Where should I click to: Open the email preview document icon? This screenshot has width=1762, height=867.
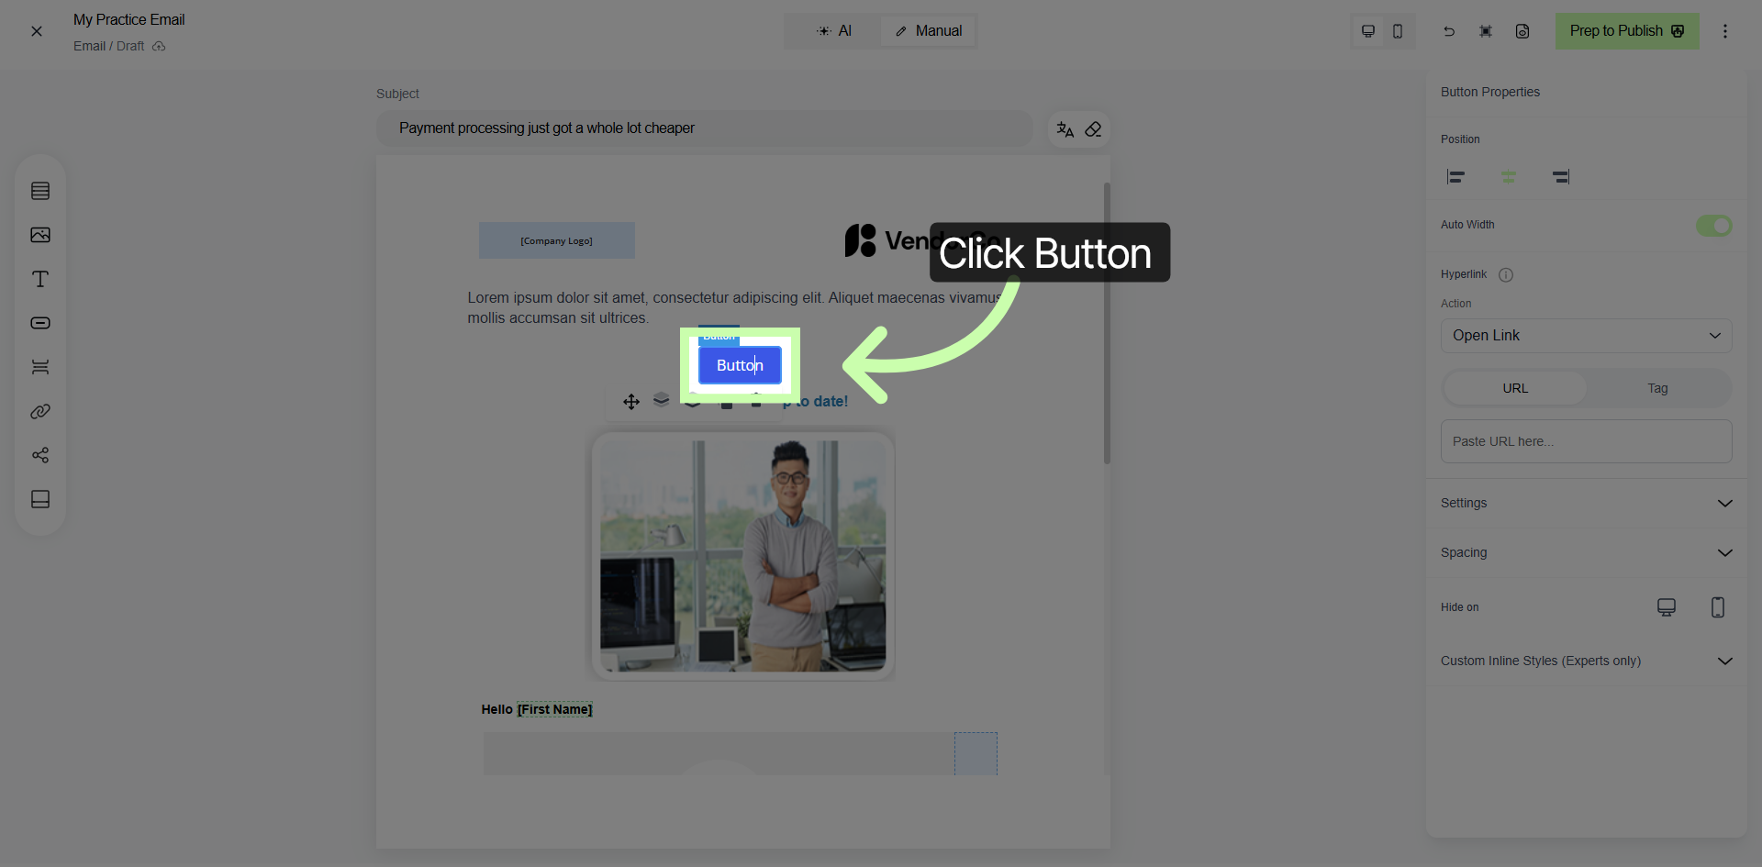tap(1522, 31)
